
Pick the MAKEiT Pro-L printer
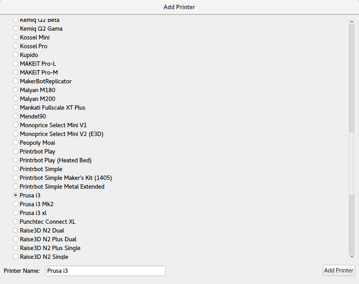point(16,64)
